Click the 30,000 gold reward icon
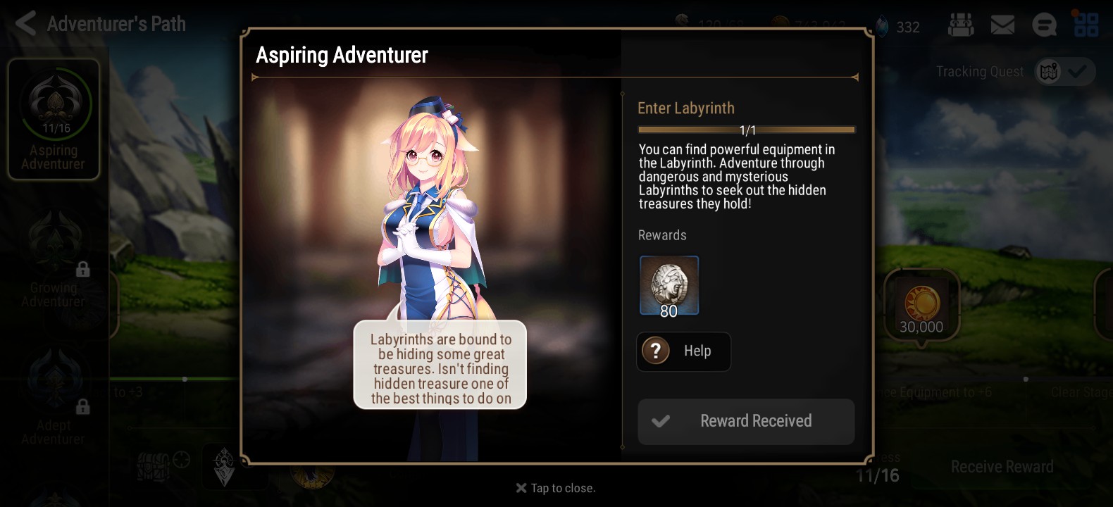The image size is (1113, 507). (921, 307)
